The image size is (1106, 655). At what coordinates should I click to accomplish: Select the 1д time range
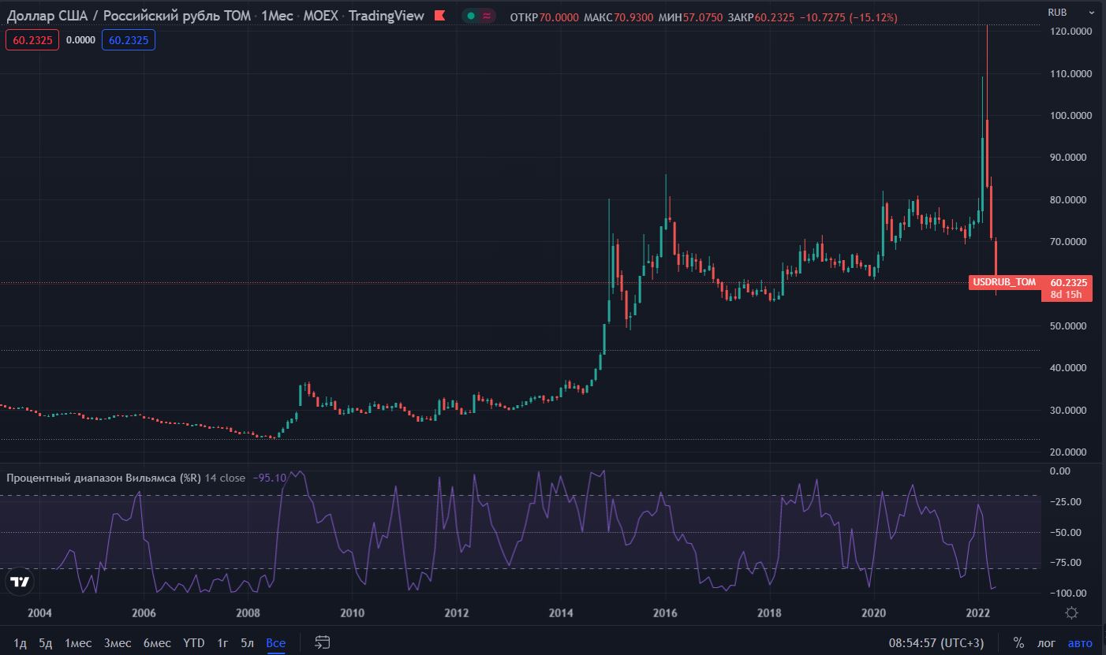click(20, 642)
